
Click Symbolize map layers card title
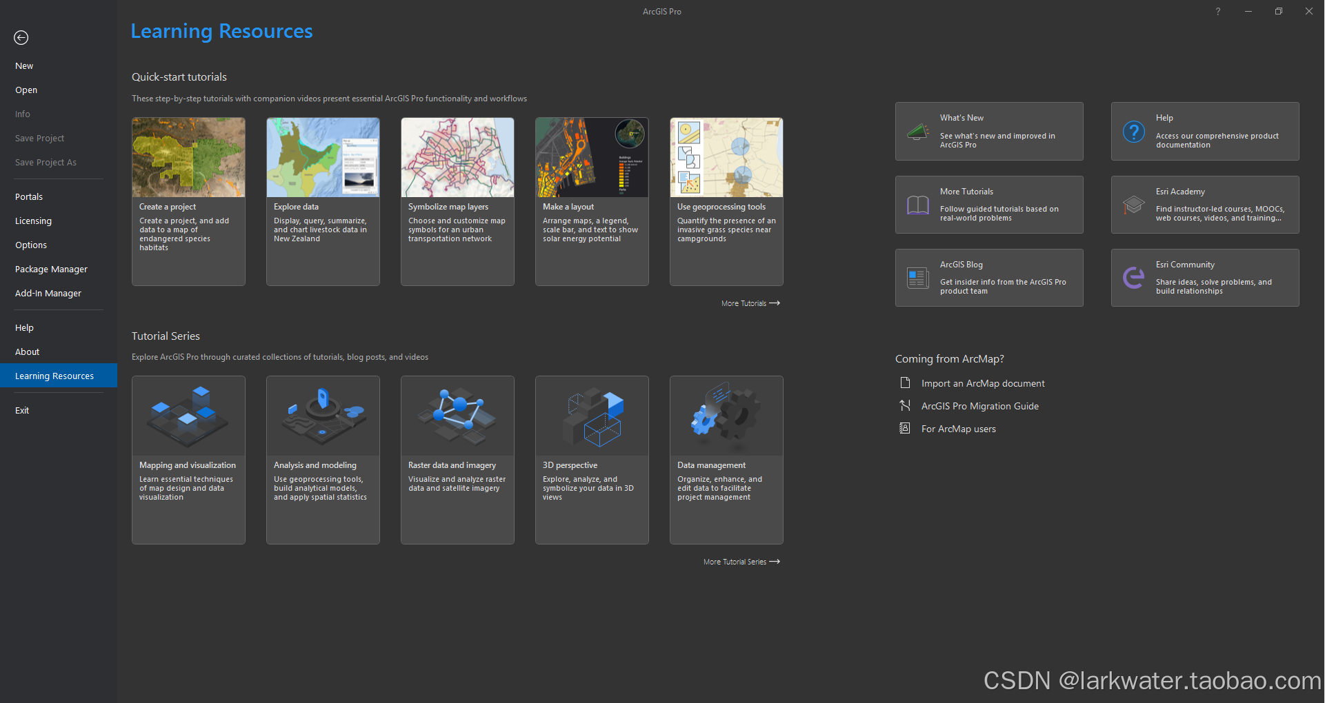448,207
